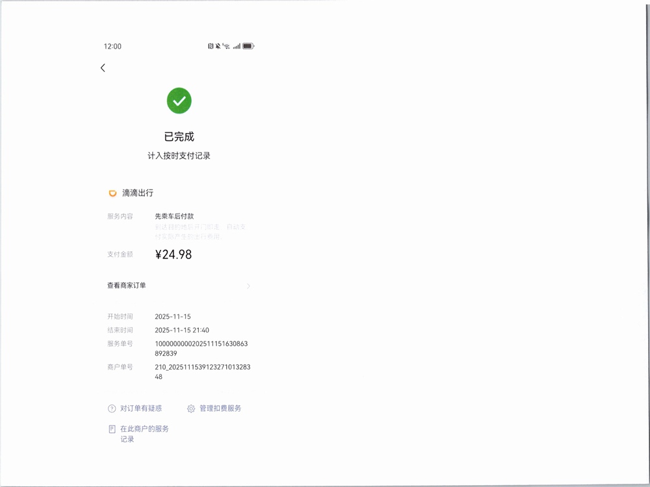Screen dimensions: 650x487
Task: Click the document icon for service records
Action: pos(112,430)
